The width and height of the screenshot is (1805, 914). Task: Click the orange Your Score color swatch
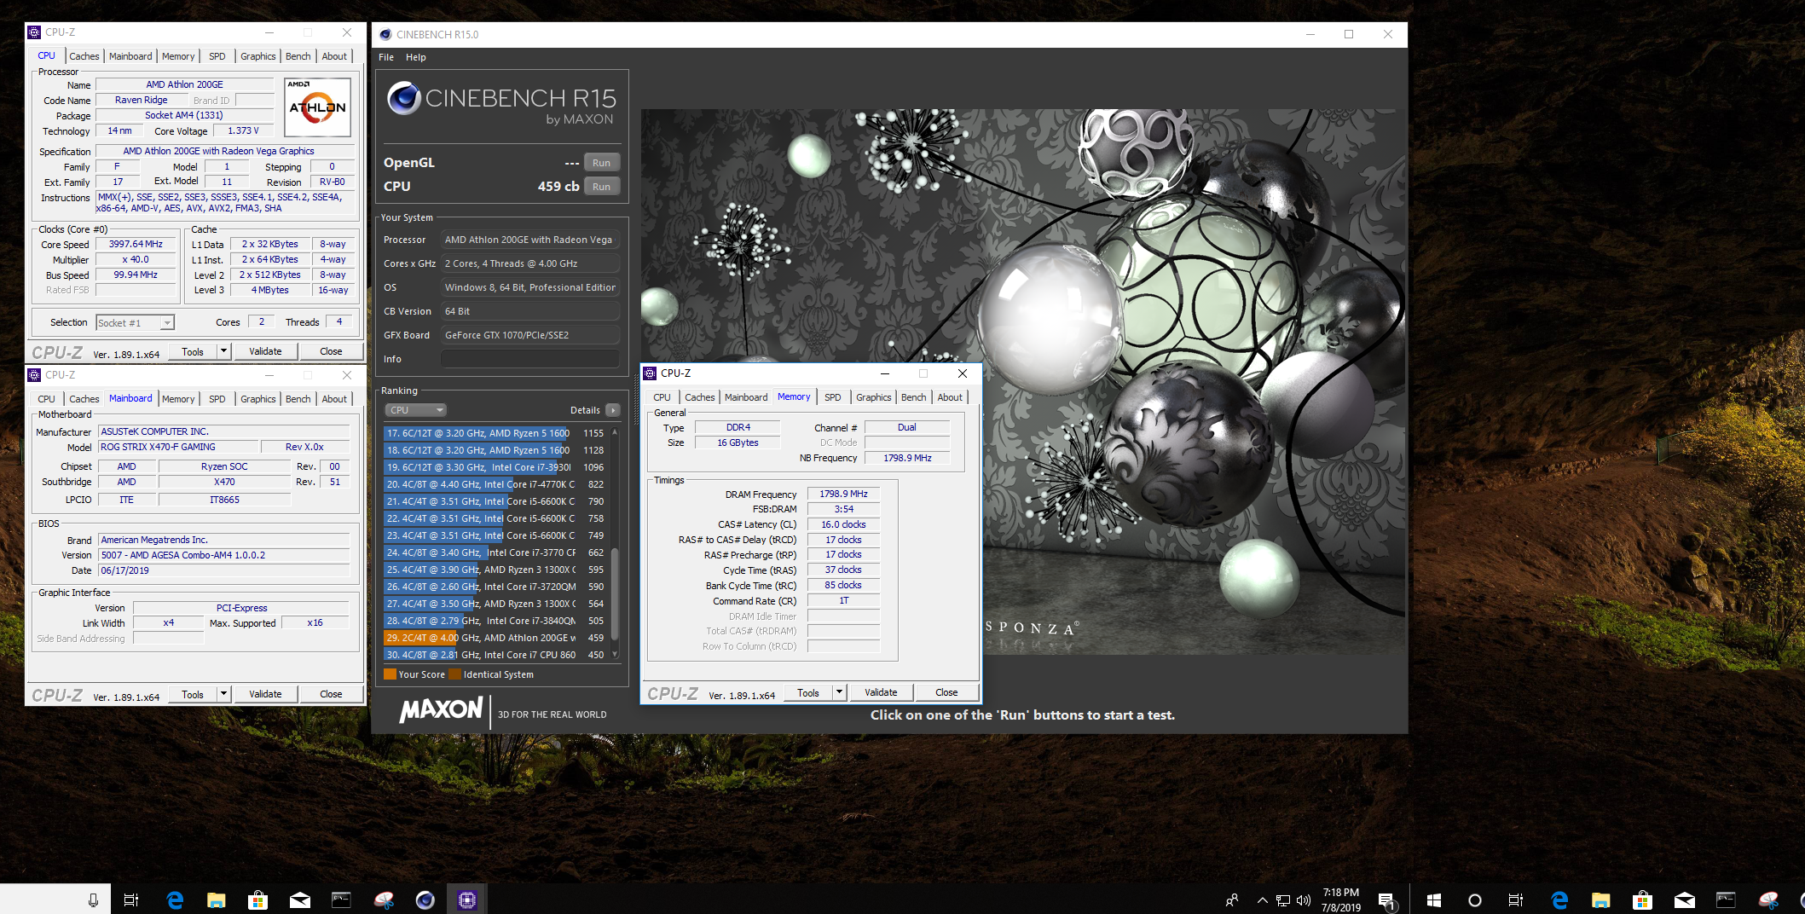click(x=391, y=674)
